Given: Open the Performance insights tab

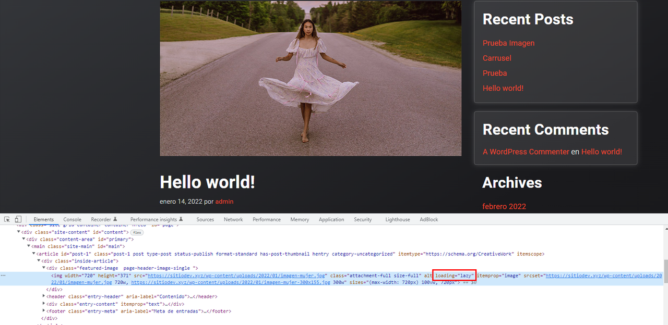Looking at the screenshot, I should tap(157, 219).
